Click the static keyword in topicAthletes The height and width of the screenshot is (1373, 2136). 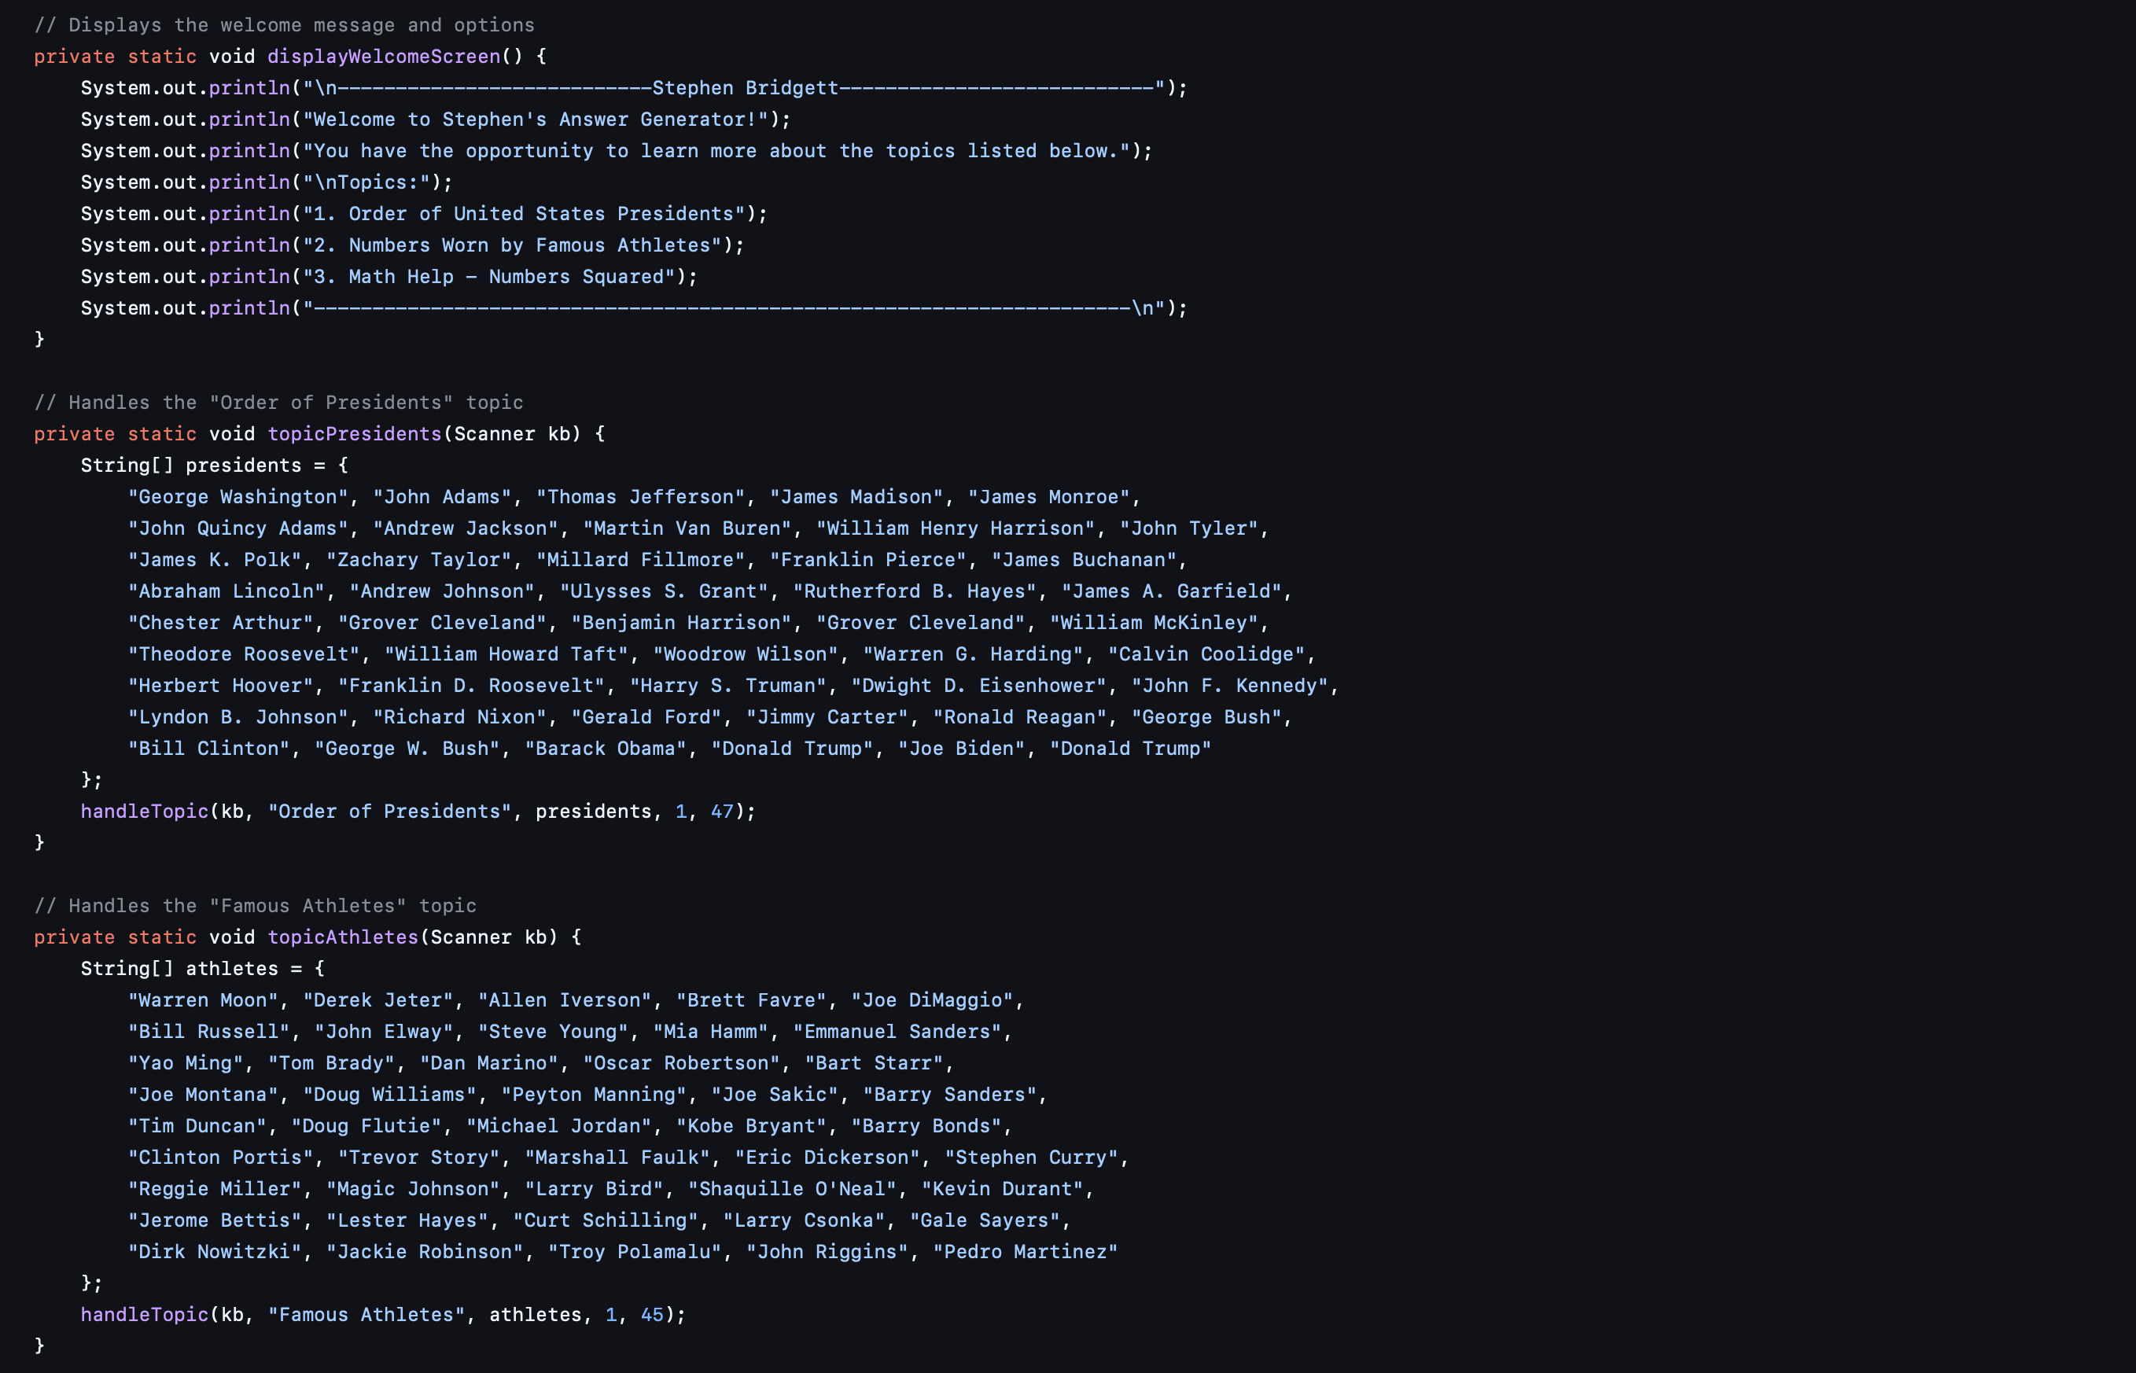click(156, 936)
